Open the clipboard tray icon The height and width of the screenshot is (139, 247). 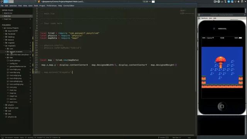tap(242, 2)
